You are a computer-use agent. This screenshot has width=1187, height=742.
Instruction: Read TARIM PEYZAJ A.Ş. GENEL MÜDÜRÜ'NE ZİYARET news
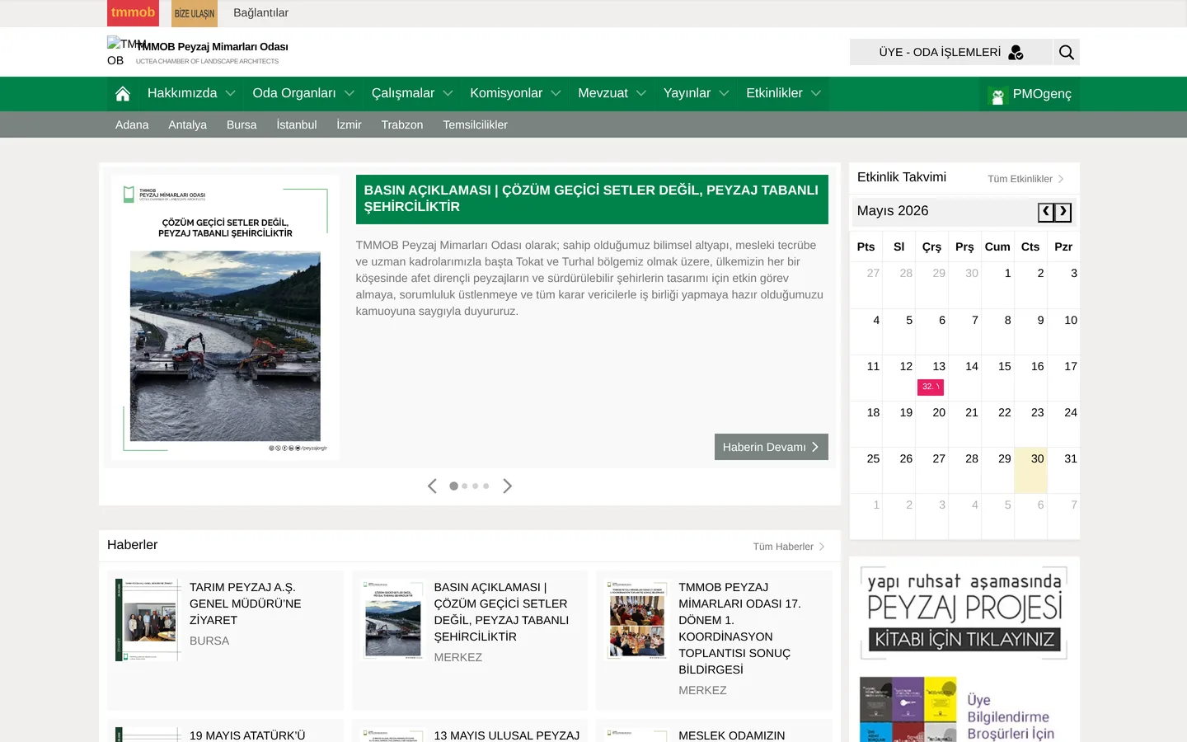[x=246, y=603]
